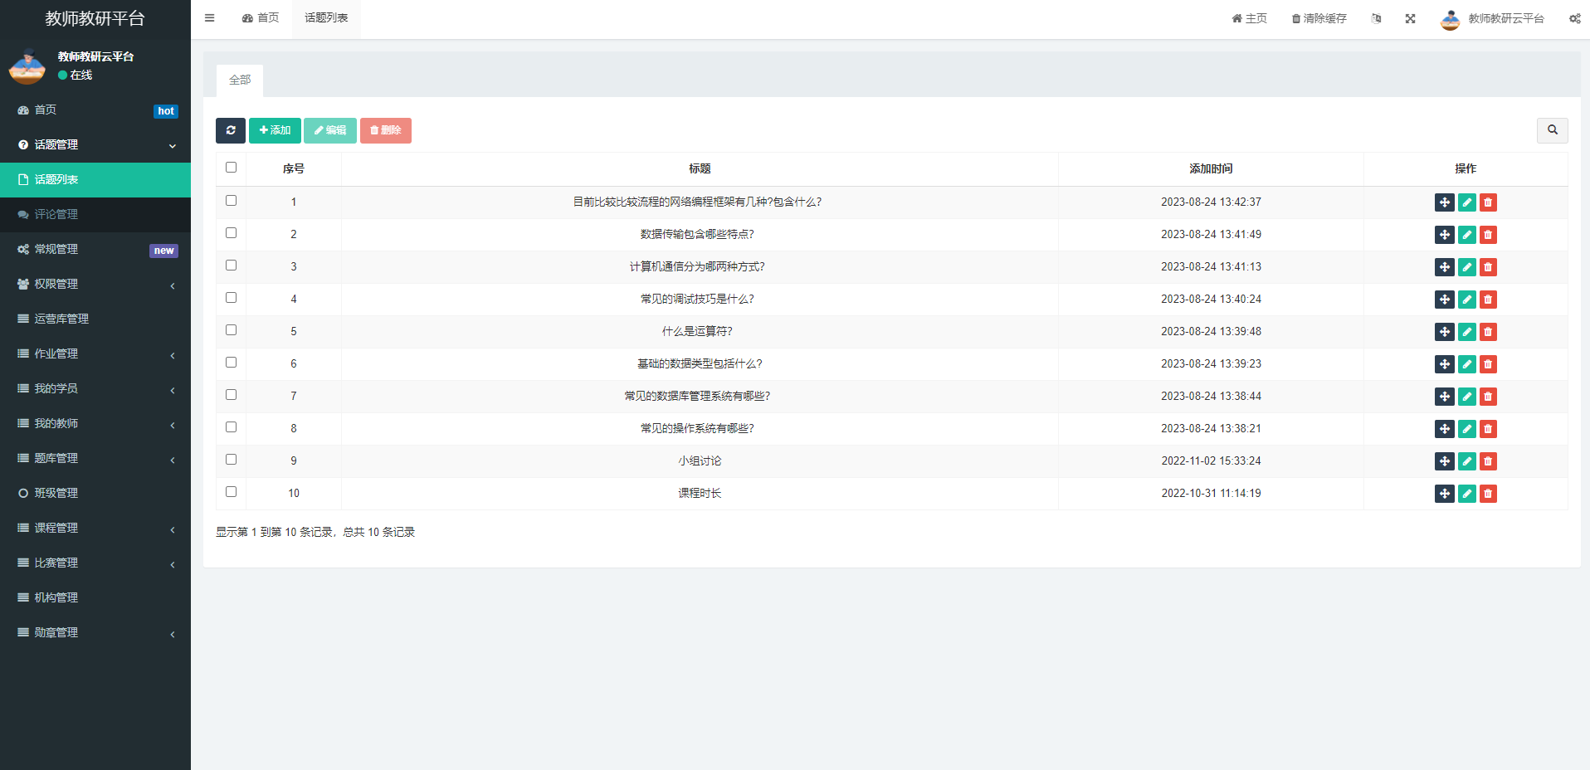Screen dimensions: 1590x770
Task: Check the select-all checkbox in table header
Action: coord(231,168)
